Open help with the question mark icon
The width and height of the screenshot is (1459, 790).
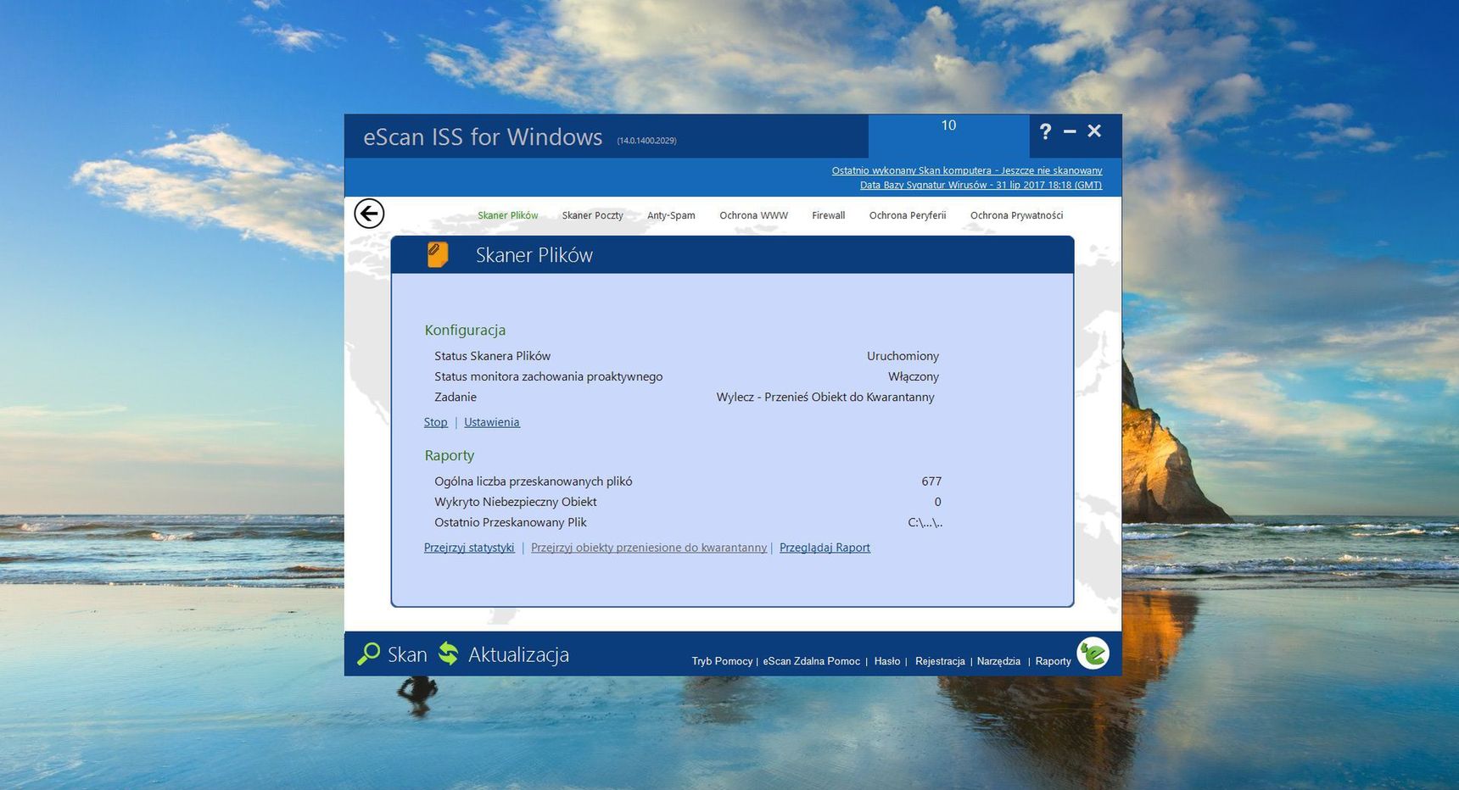coord(1045,131)
